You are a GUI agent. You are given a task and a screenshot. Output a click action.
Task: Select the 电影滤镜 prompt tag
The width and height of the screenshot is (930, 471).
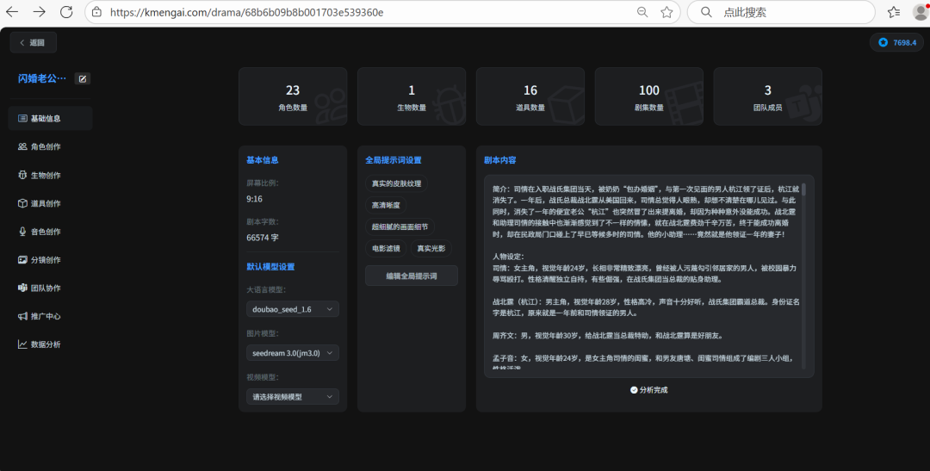384,249
